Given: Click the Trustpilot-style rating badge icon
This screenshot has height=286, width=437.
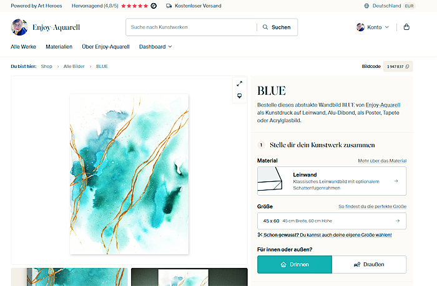Looking at the screenshot, I should pyautogui.click(x=154, y=6).
